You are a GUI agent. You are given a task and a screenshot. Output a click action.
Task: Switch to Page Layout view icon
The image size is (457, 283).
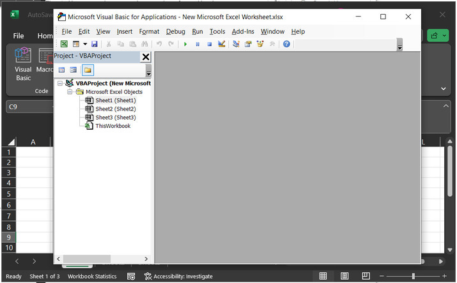(x=345, y=276)
